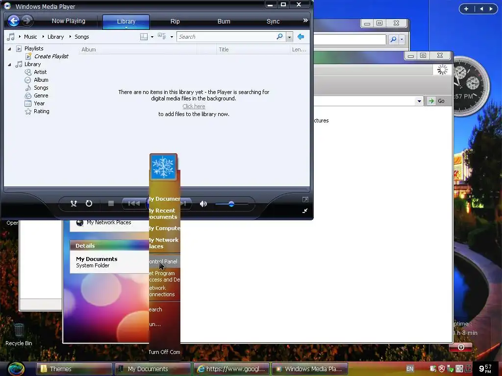
Task: Open the Sync tab
Action: coord(273,22)
